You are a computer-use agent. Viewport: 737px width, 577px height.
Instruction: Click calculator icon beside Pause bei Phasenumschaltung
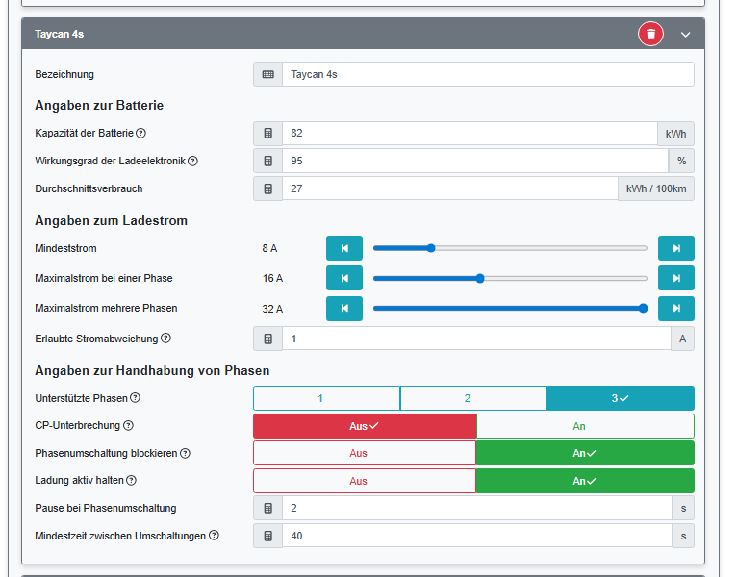pyautogui.click(x=267, y=508)
